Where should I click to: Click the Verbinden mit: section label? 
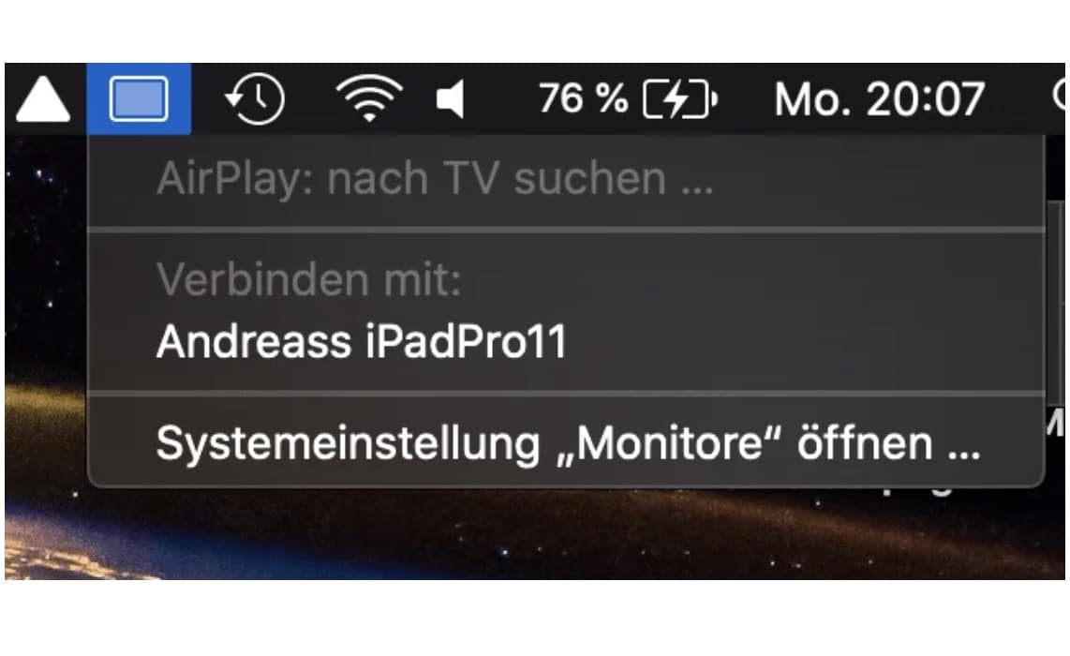point(308,279)
